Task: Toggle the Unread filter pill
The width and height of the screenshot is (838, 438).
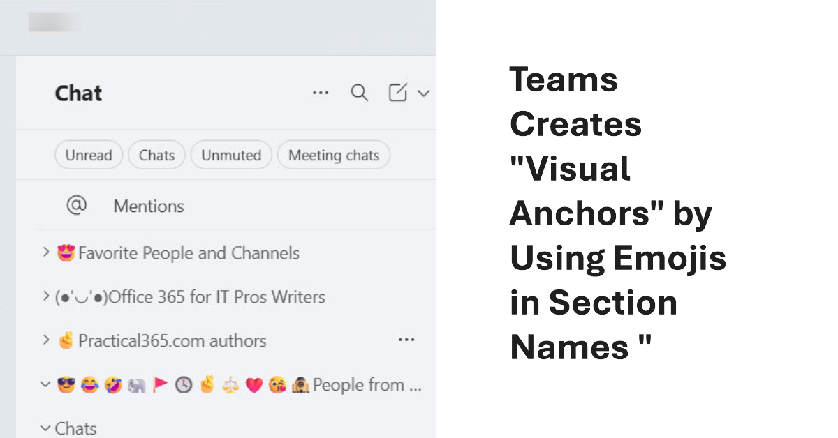Action: coord(89,155)
